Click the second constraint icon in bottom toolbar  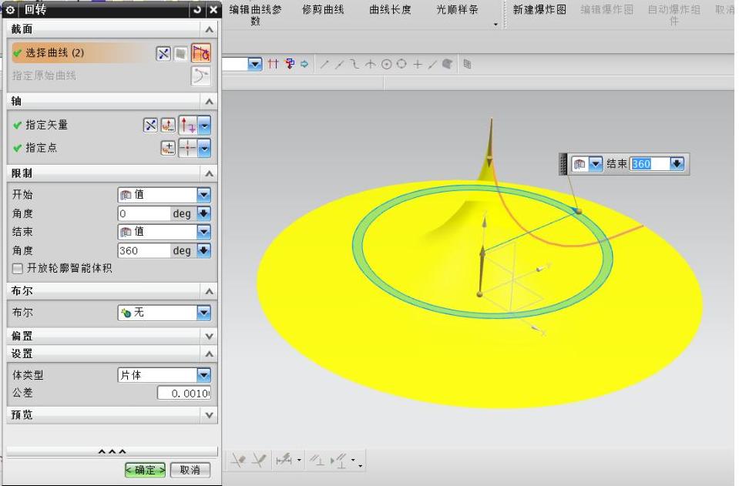(339, 460)
